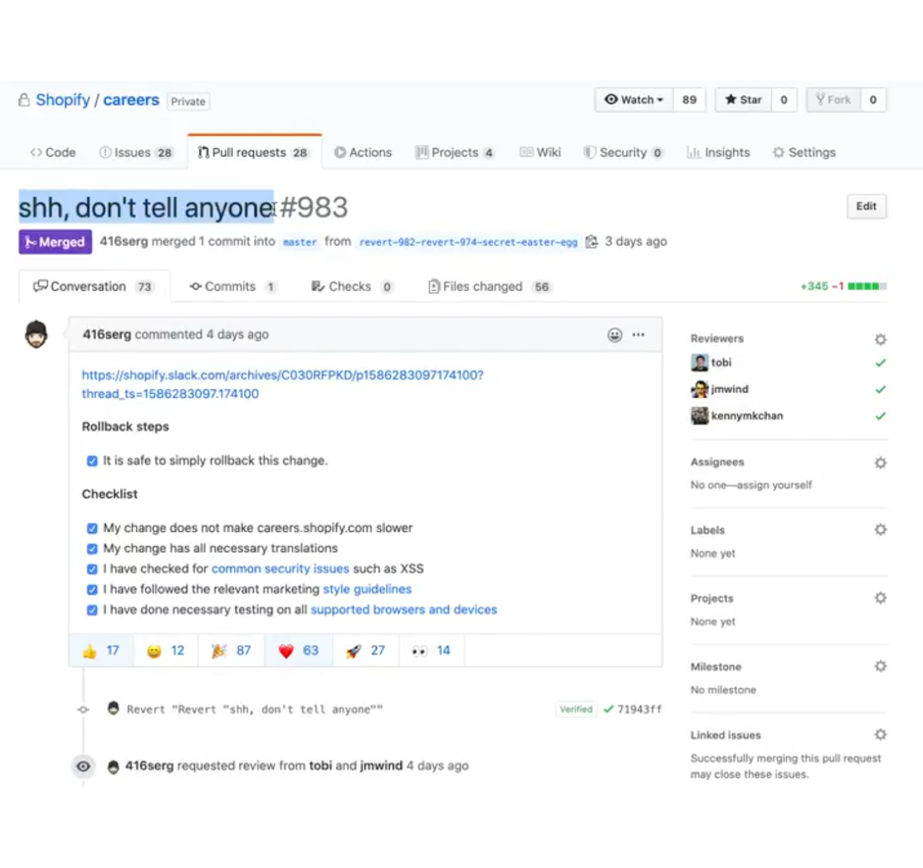Click the smile reaction with 12

pyautogui.click(x=166, y=650)
